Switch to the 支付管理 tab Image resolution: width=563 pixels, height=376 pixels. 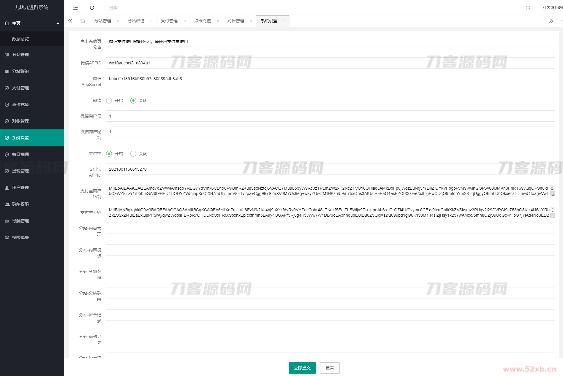[169, 21]
